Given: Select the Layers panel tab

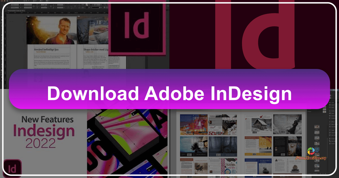Looking at the screenshot, I should pos(330,105).
